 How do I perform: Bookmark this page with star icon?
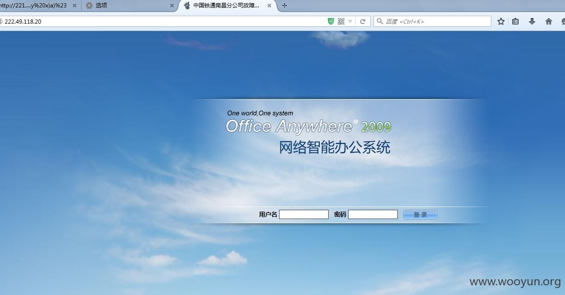(x=501, y=21)
